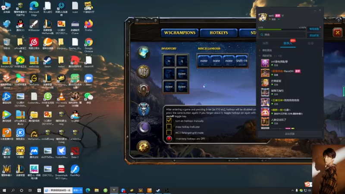Select the Orc emblem icon in sidebar
This screenshot has height=194, width=345.
[144, 90]
